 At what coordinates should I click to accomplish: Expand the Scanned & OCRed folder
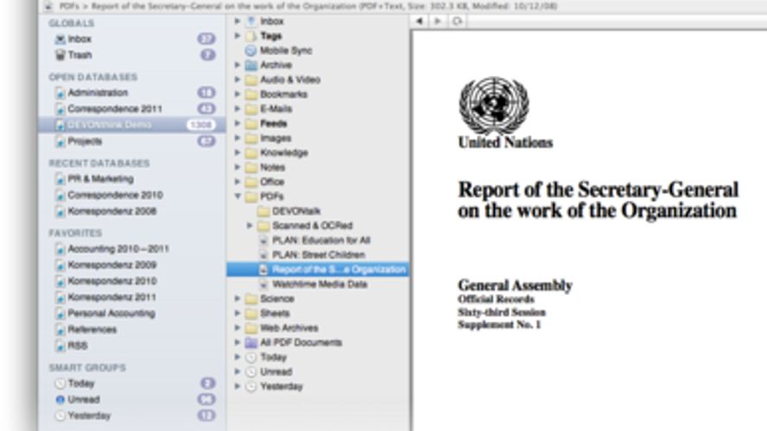click(x=250, y=226)
